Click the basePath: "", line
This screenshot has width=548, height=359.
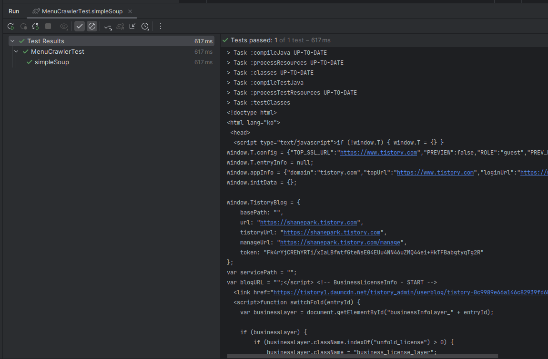click(x=262, y=213)
